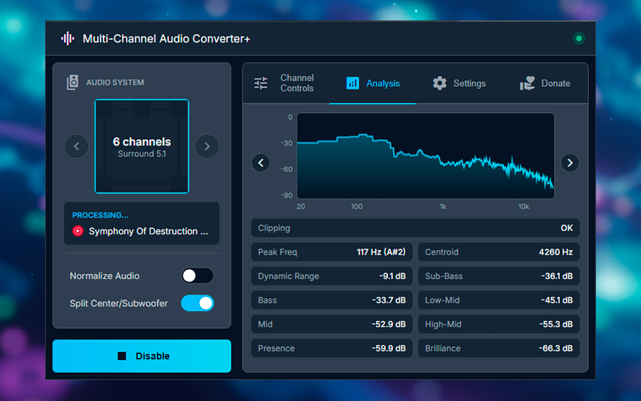Click the Normalize Audio label

pos(105,276)
